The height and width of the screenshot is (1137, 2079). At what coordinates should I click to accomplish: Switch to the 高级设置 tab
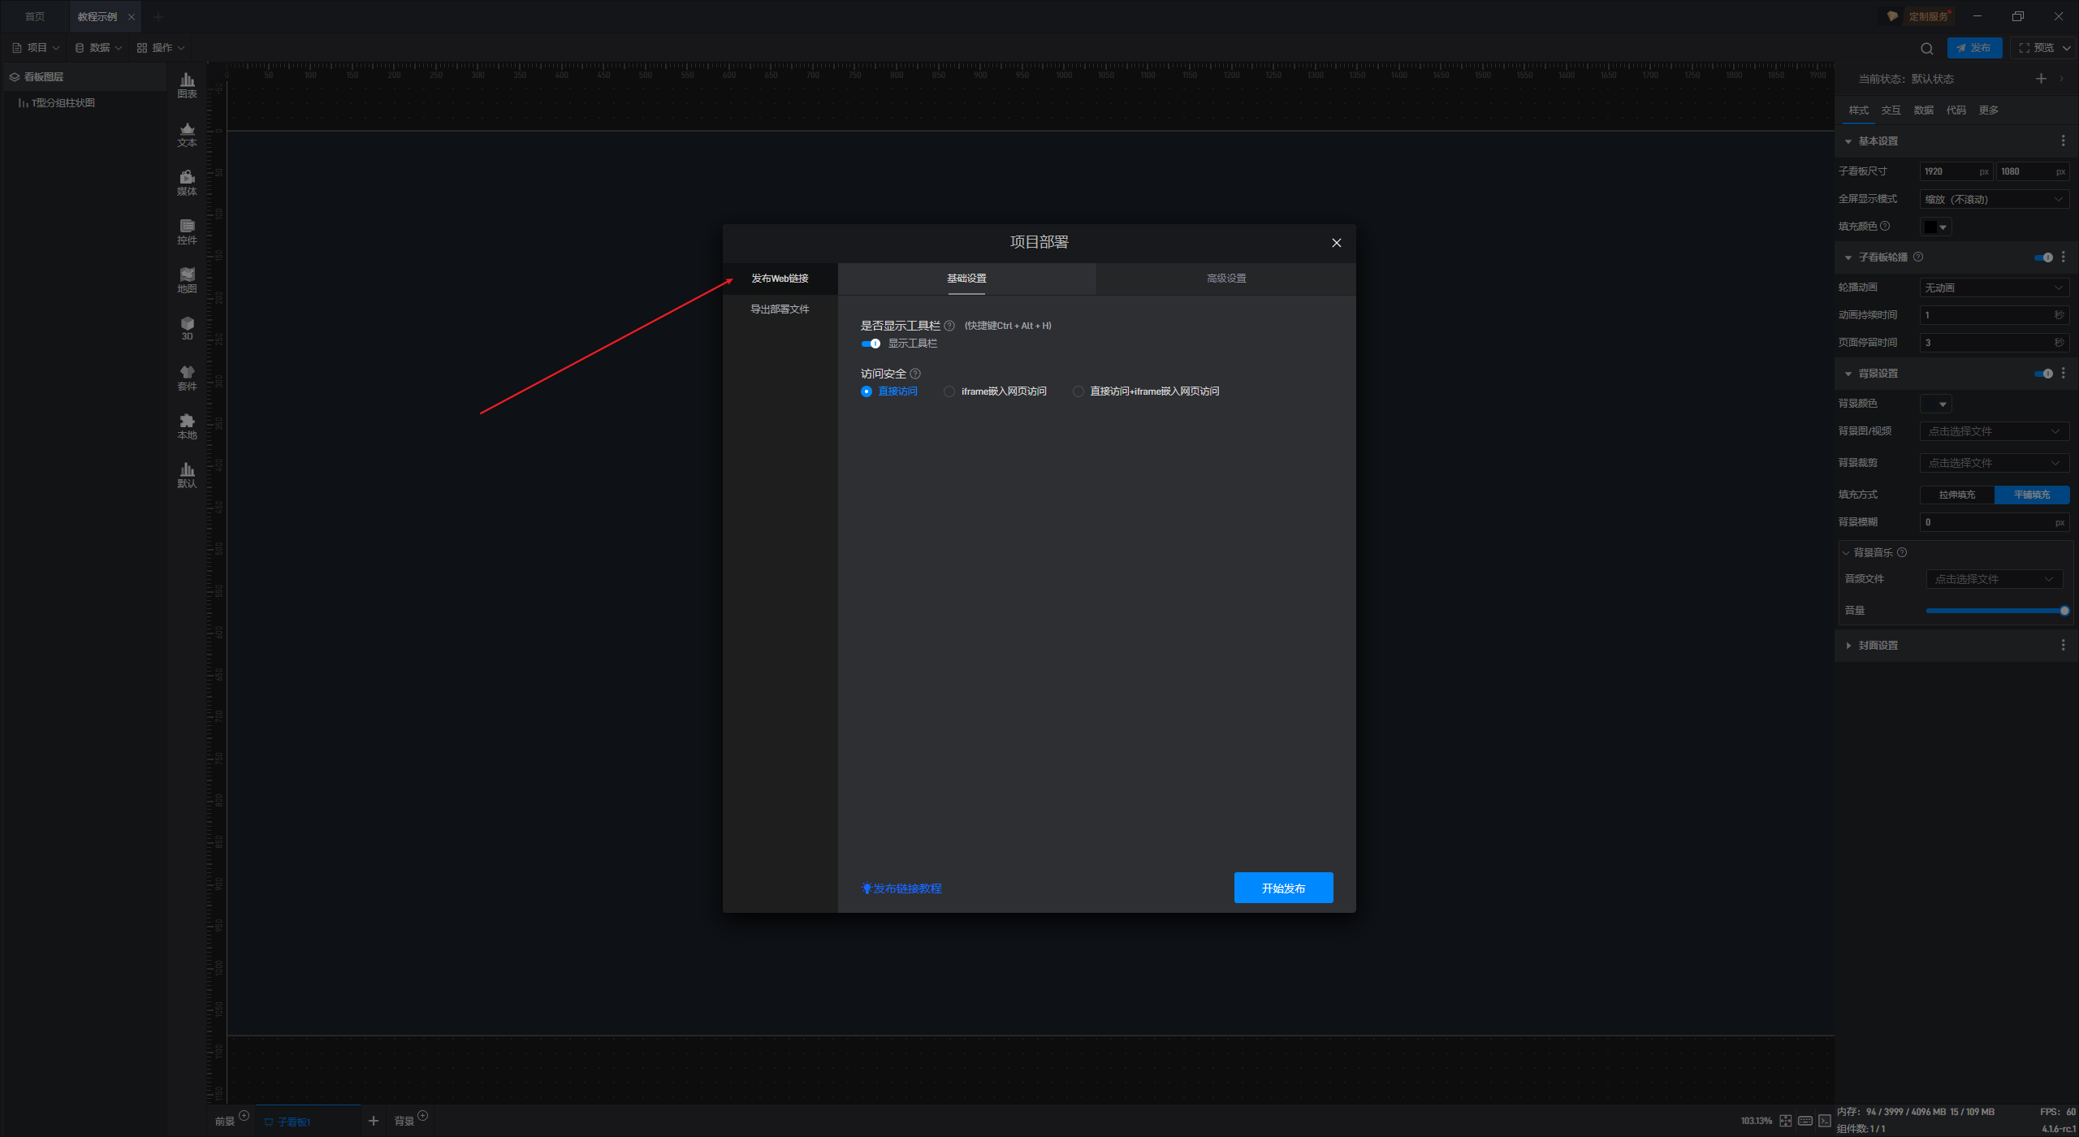[x=1225, y=279]
